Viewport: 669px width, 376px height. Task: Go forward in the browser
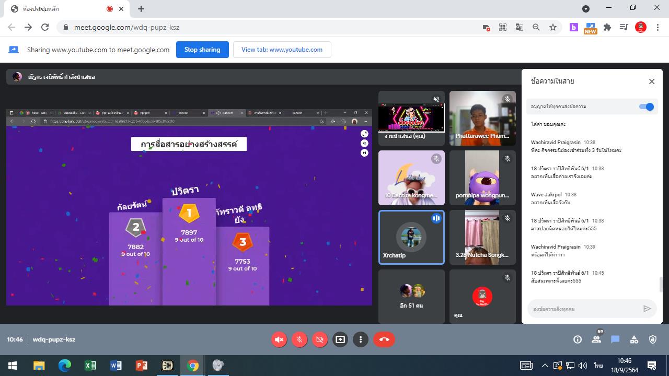28,27
